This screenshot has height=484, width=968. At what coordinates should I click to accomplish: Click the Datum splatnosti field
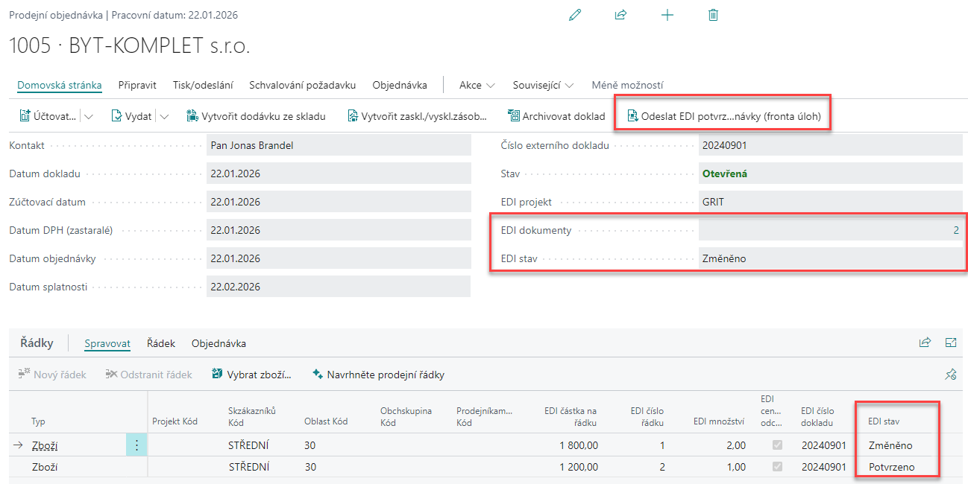tap(339, 287)
